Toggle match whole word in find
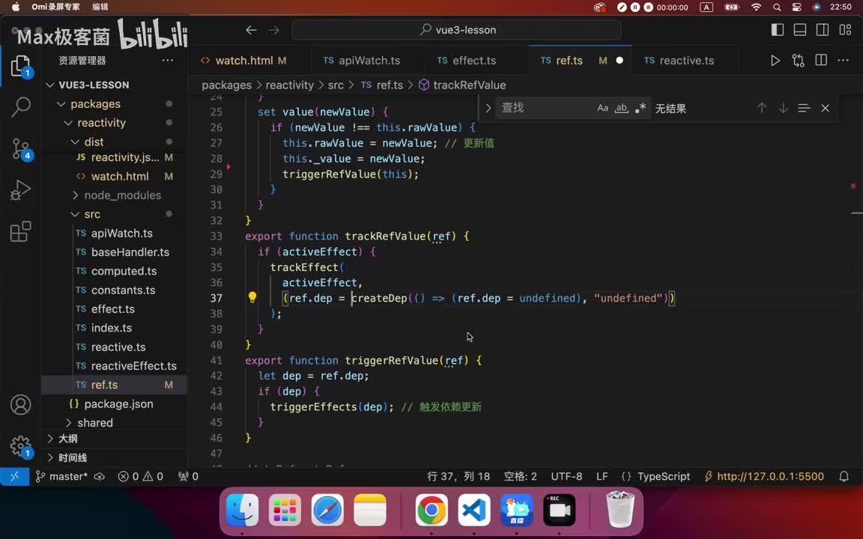This screenshot has height=539, width=863. (x=621, y=109)
